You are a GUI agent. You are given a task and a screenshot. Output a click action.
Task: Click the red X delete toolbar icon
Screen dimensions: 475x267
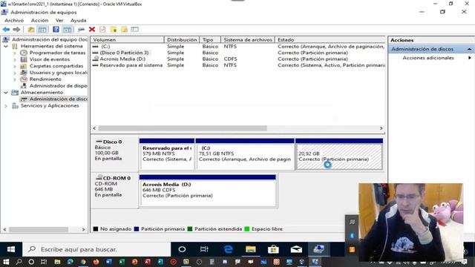92,30
